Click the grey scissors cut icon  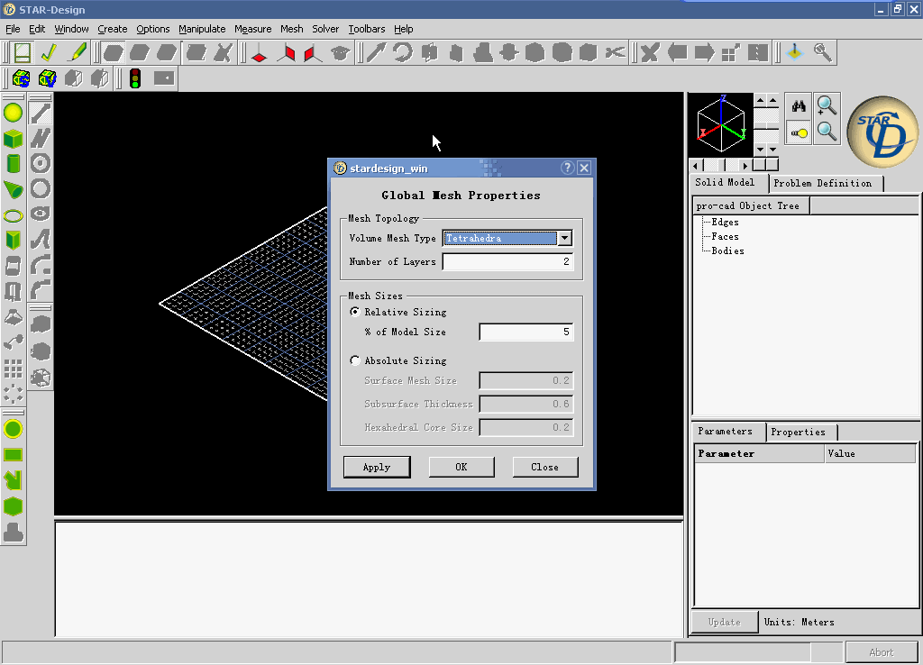coord(615,52)
